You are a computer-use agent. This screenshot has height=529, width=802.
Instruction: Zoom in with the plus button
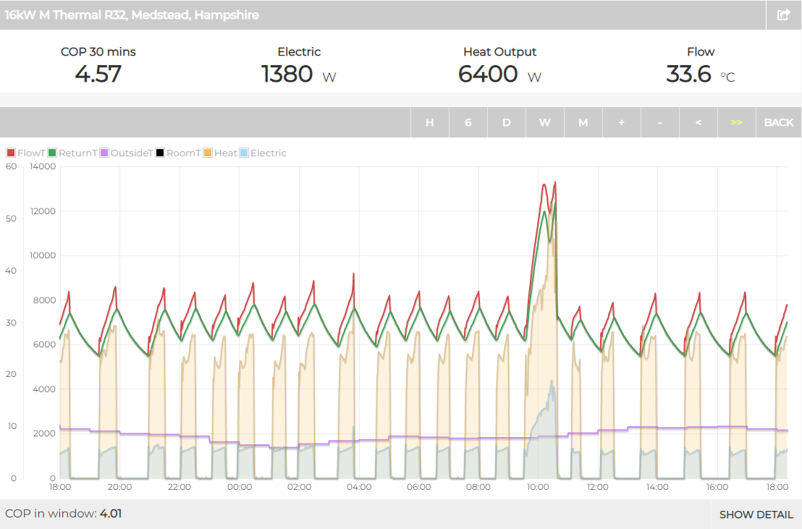pos(621,122)
